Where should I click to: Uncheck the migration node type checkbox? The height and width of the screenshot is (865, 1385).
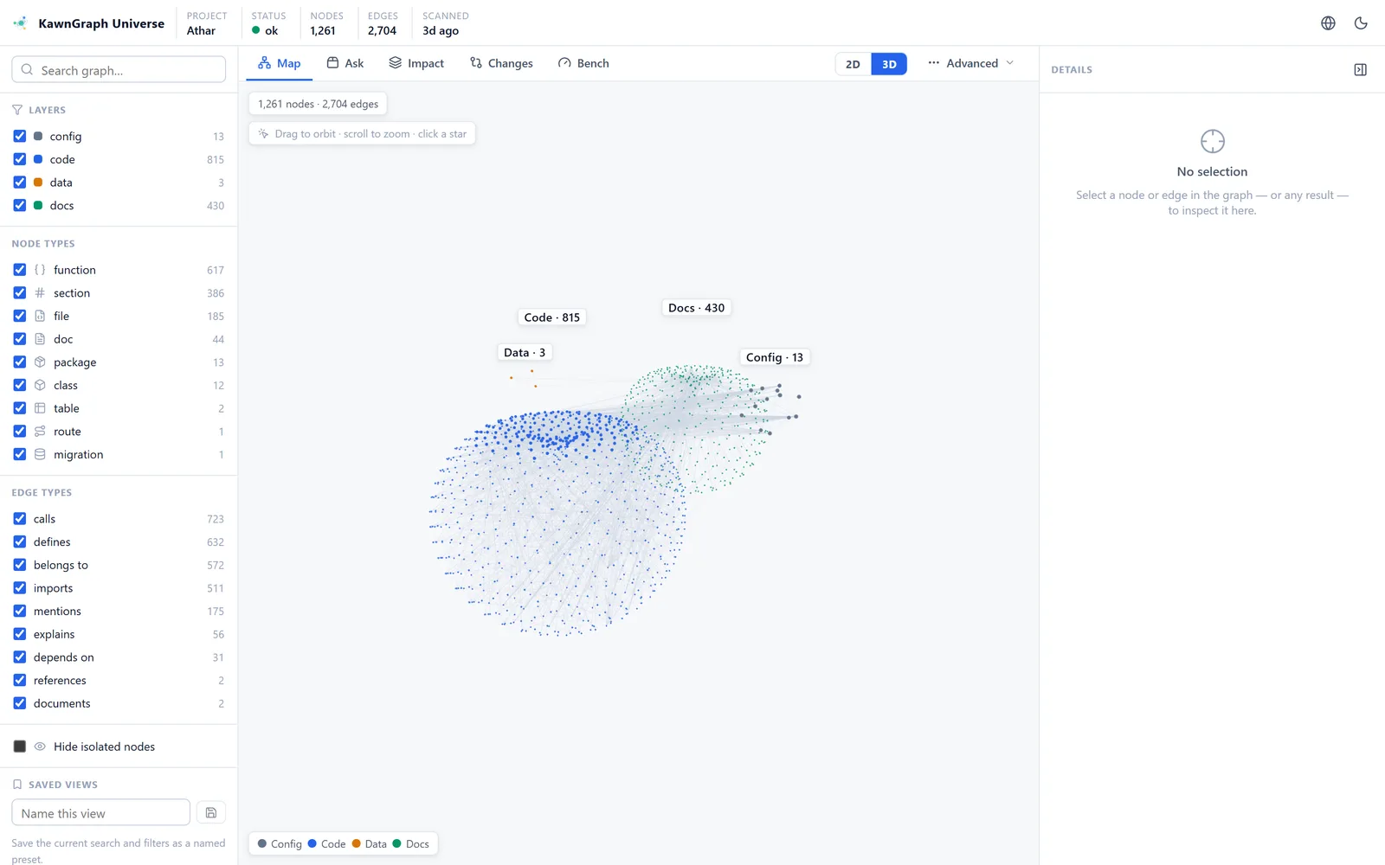coord(20,454)
